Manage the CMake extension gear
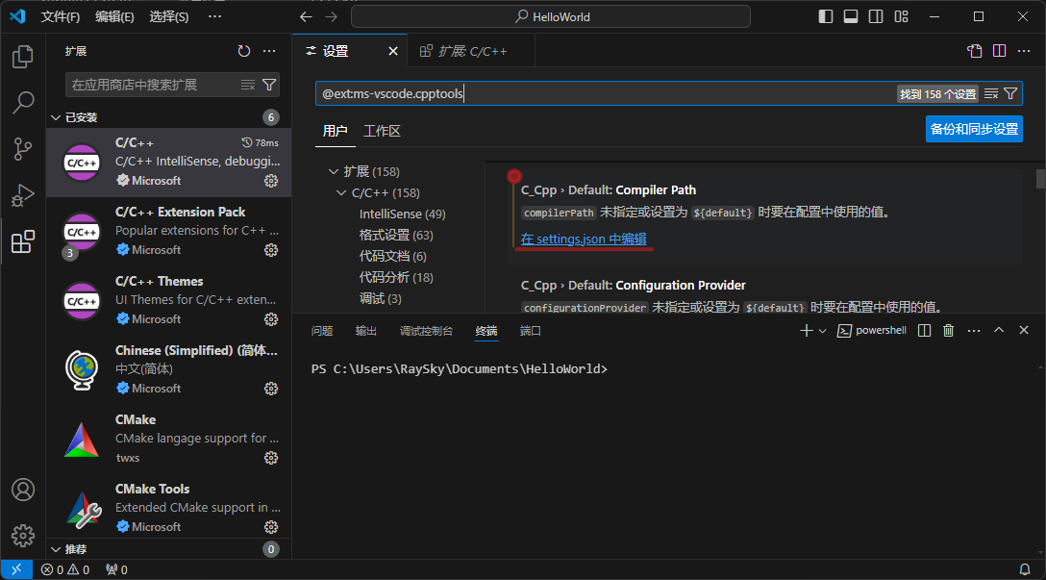The width and height of the screenshot is (1046, 580). tap(271, 458)
